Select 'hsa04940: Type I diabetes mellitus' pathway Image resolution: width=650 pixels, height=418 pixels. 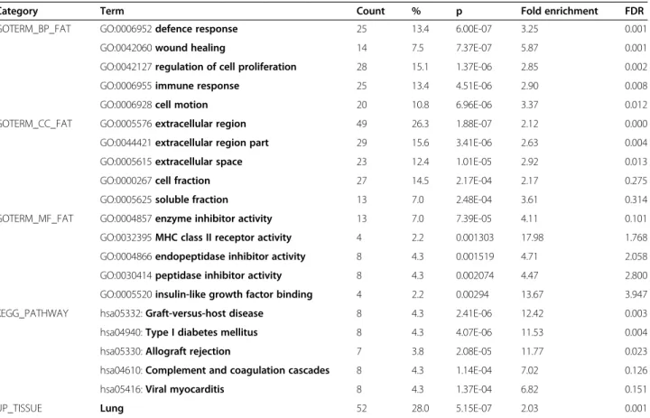179,332
